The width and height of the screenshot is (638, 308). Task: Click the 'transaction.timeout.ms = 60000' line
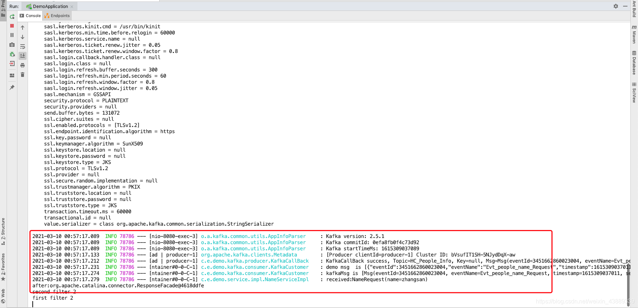(88, 212)
